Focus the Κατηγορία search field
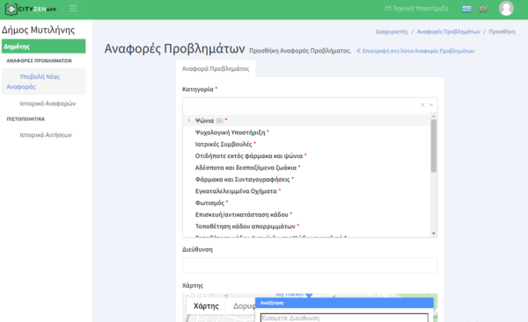528x322 pixels. coord(301,104)
